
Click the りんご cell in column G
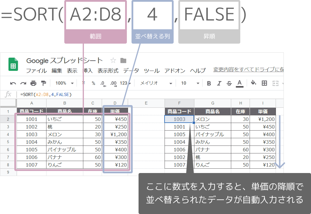click(212, 165)
